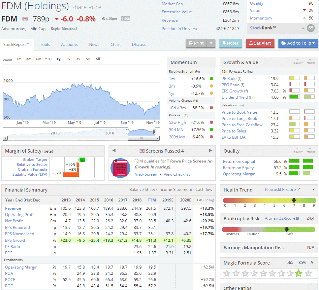319x290 pixels.
Task: Click the TTM column header
Action: click(x=152, y=200)
